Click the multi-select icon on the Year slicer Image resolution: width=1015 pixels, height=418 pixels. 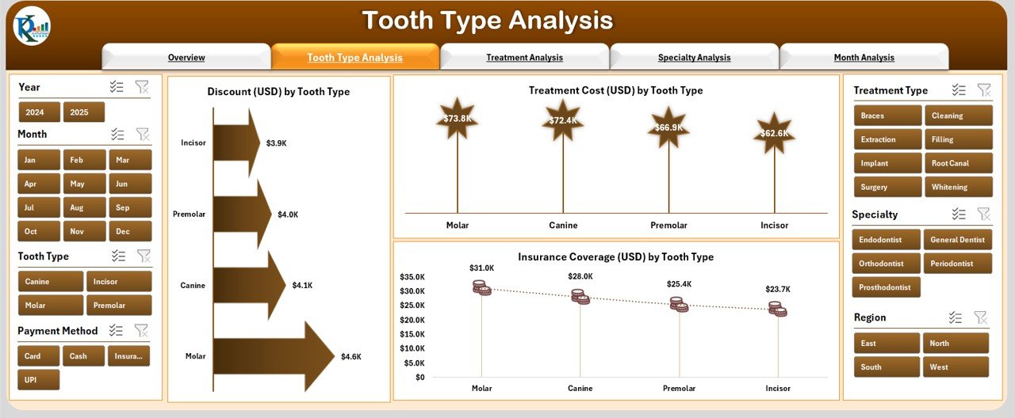tap(117, 87)
